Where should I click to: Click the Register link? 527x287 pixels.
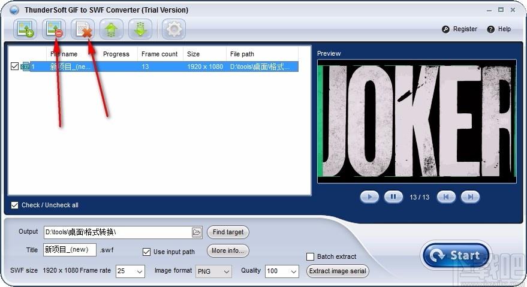(460, 29)
